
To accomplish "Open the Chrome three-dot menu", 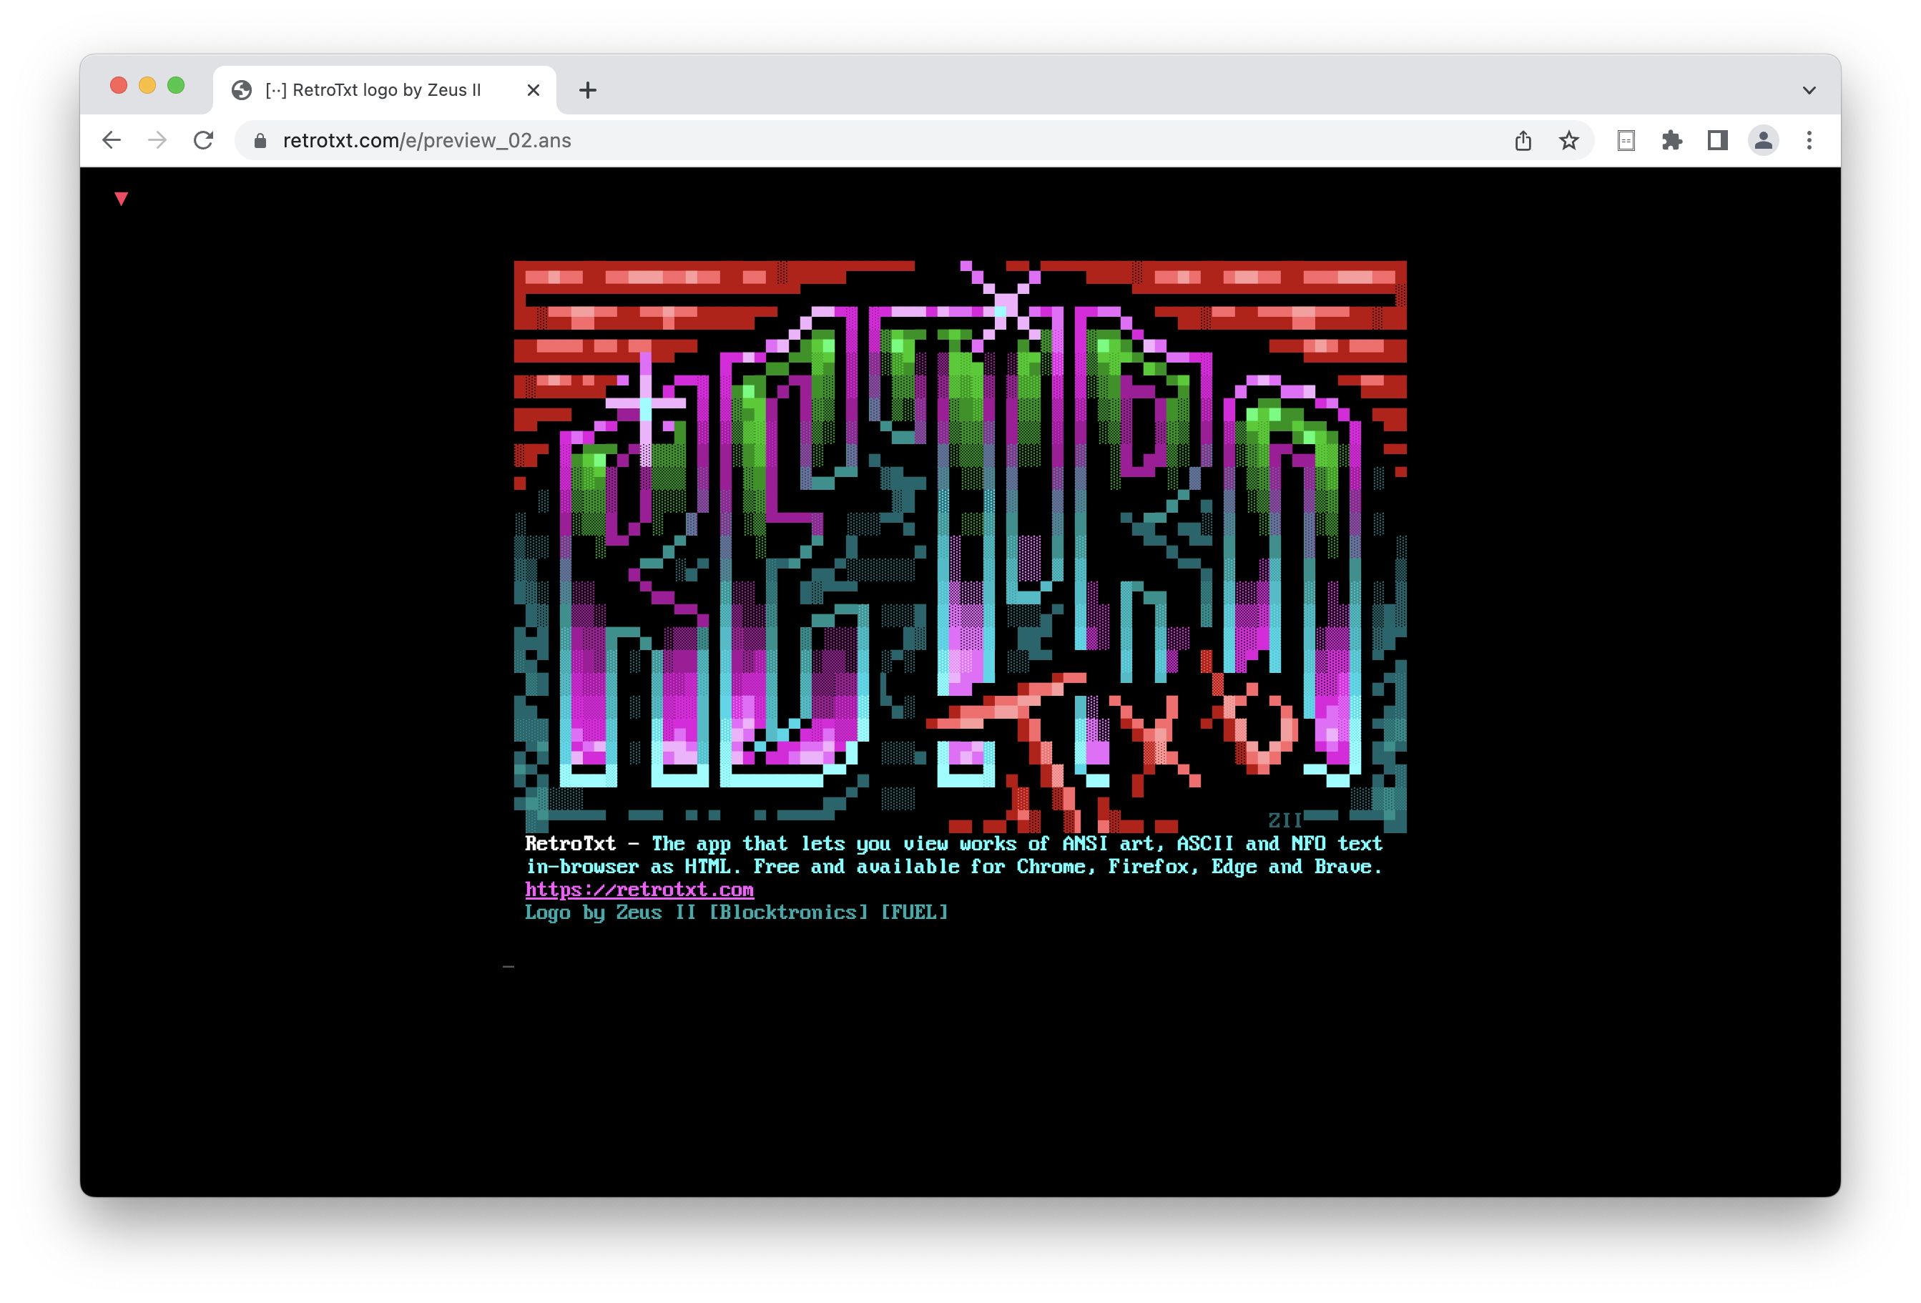I will click(x=1809, y=141).
